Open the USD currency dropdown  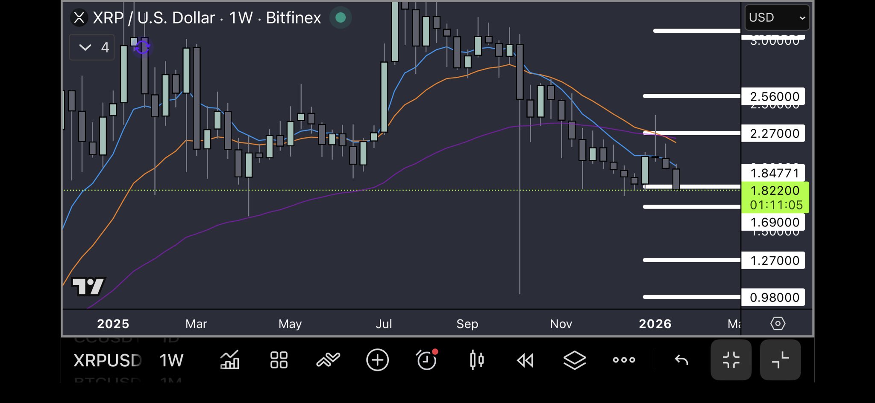click(776, 17)
